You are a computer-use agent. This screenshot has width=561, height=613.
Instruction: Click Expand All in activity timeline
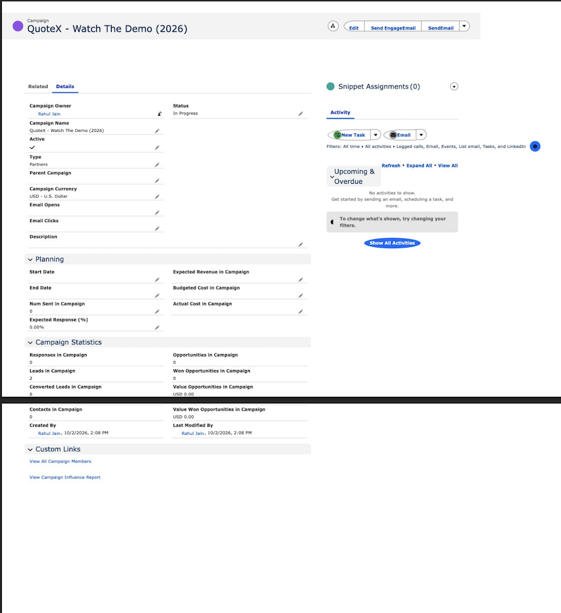(x=419, y=165)
